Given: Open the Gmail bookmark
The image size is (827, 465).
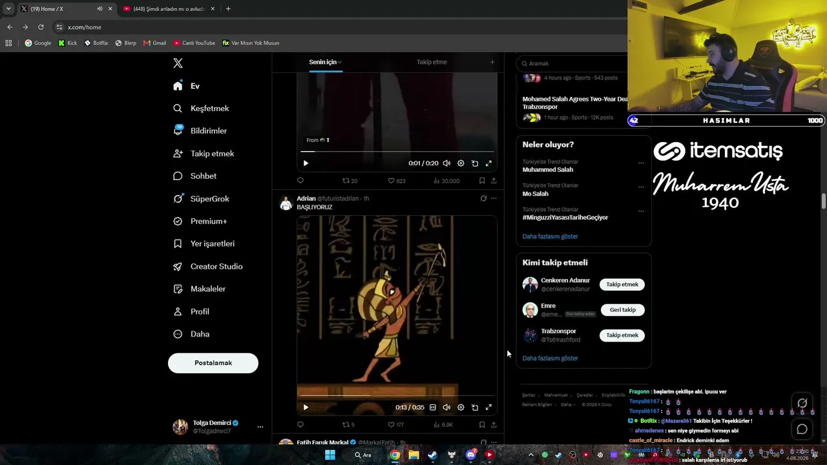Looking at the screenshot, I should pyautogui.click(x=155, y=43).
